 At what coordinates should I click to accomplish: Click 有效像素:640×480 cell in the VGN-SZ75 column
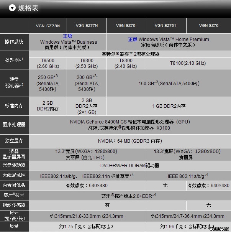209,186
